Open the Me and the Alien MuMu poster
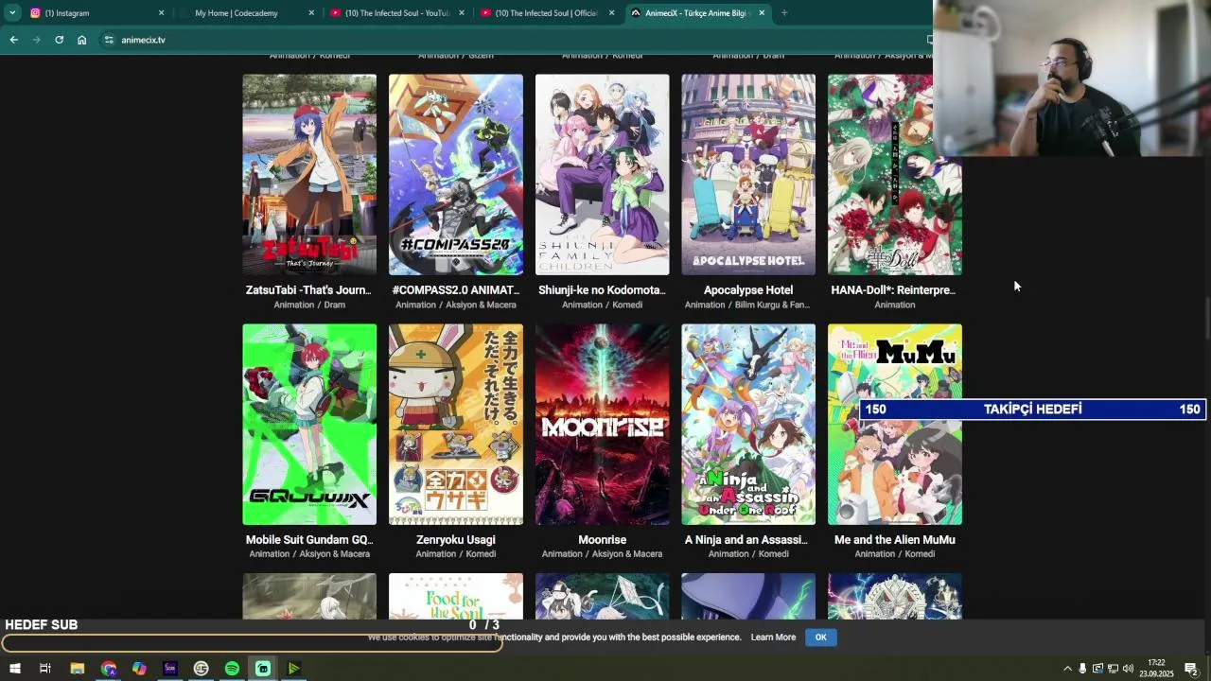Viewport: 1211px width, 681px height. (x=895, y=425)
